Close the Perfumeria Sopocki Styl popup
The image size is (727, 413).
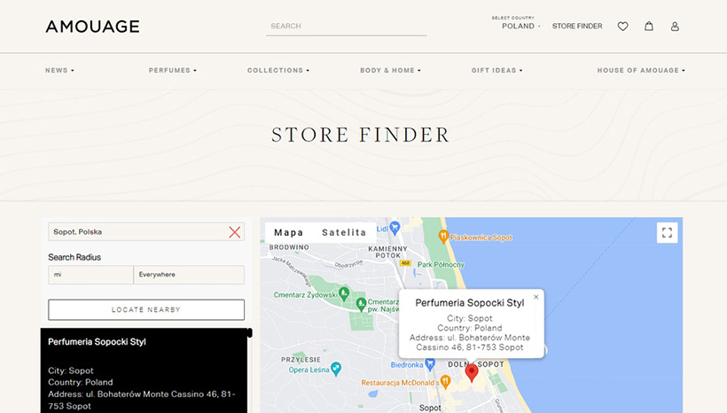coord(535,298)
